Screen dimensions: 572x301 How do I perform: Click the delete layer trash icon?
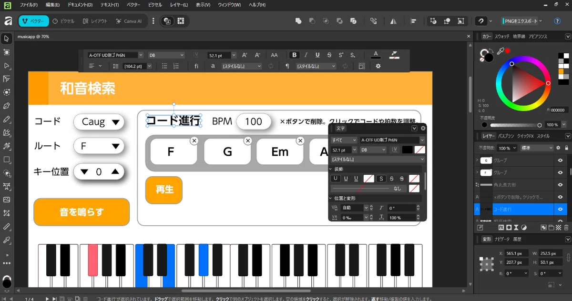click(566, 228)
